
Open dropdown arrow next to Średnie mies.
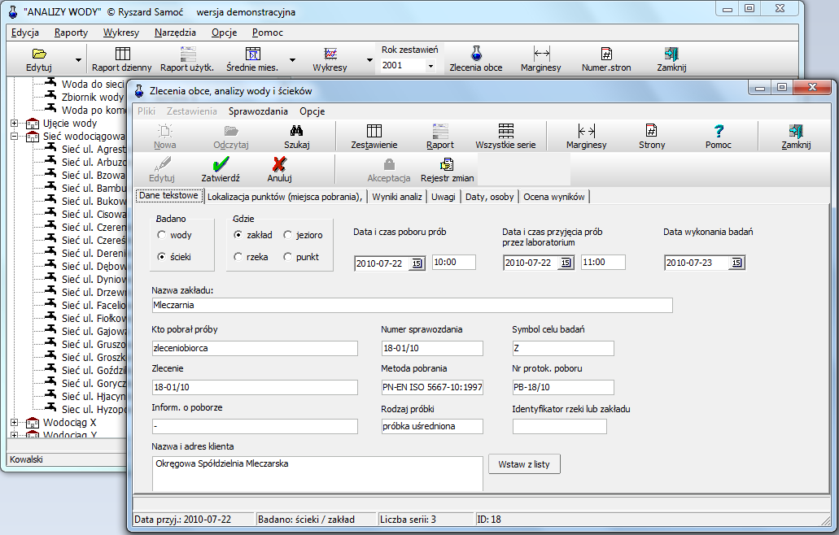click(293, 60)
